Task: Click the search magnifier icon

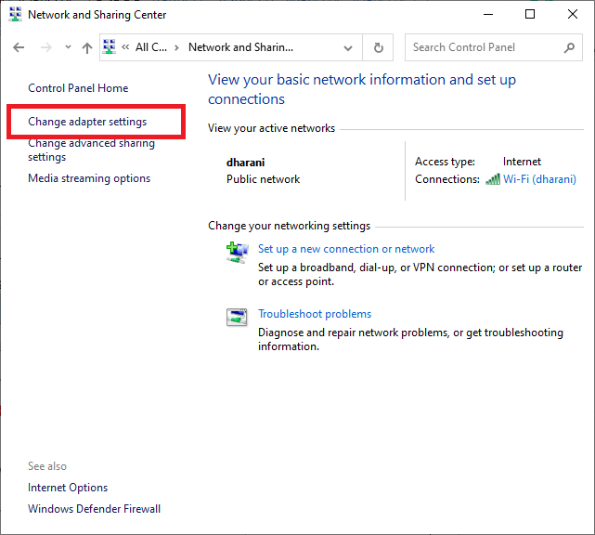Action: (x=569, y=47)
